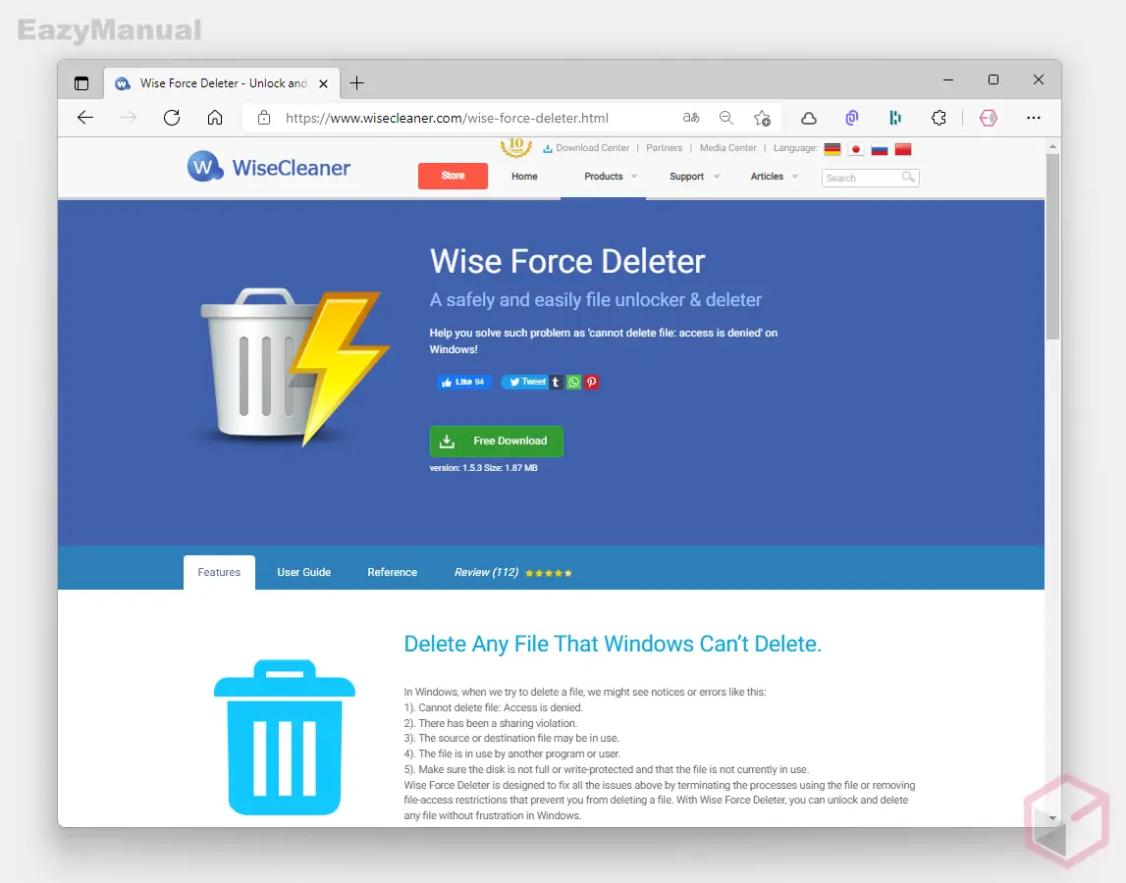
Task: Click the cloud sync icon in toolbar
Action: coord(808,118)
